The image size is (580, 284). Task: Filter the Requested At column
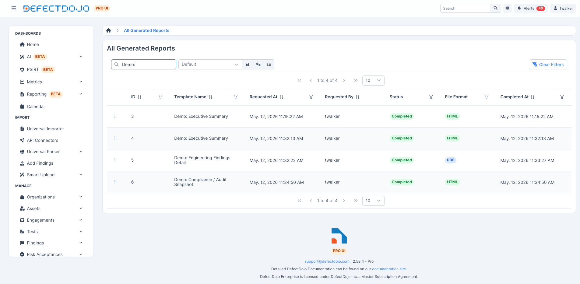[311, 97]
